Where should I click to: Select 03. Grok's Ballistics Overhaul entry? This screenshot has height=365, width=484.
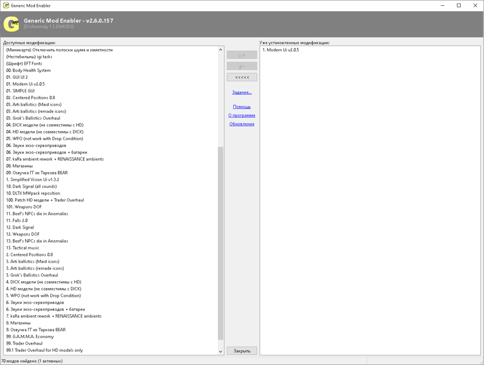click(x=33, y=118)
